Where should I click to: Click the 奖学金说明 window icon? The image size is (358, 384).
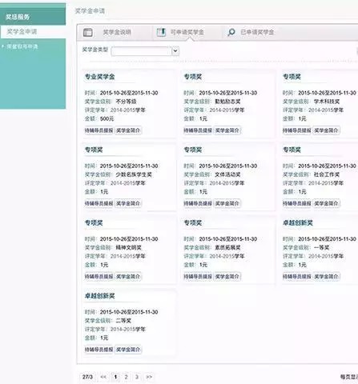pyautogui.click(x=88, y=32)
